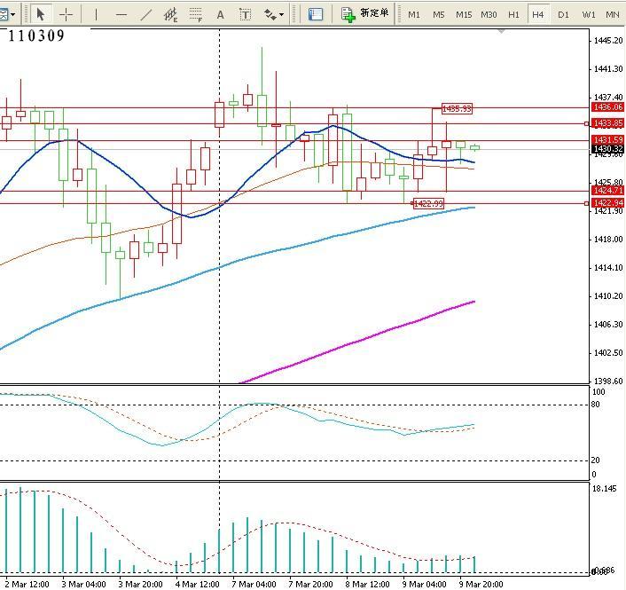Click the M30 period button
Image resolution: width=626 pixels, height=590 pixels.
489,14
